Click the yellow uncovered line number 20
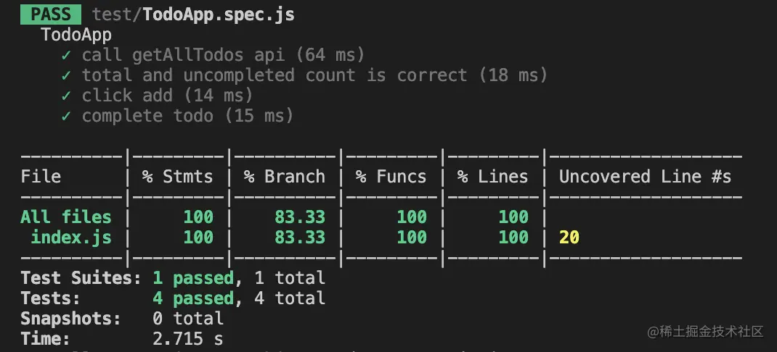Viewport: 777px width, 352px height. click(x=569, y=238)
